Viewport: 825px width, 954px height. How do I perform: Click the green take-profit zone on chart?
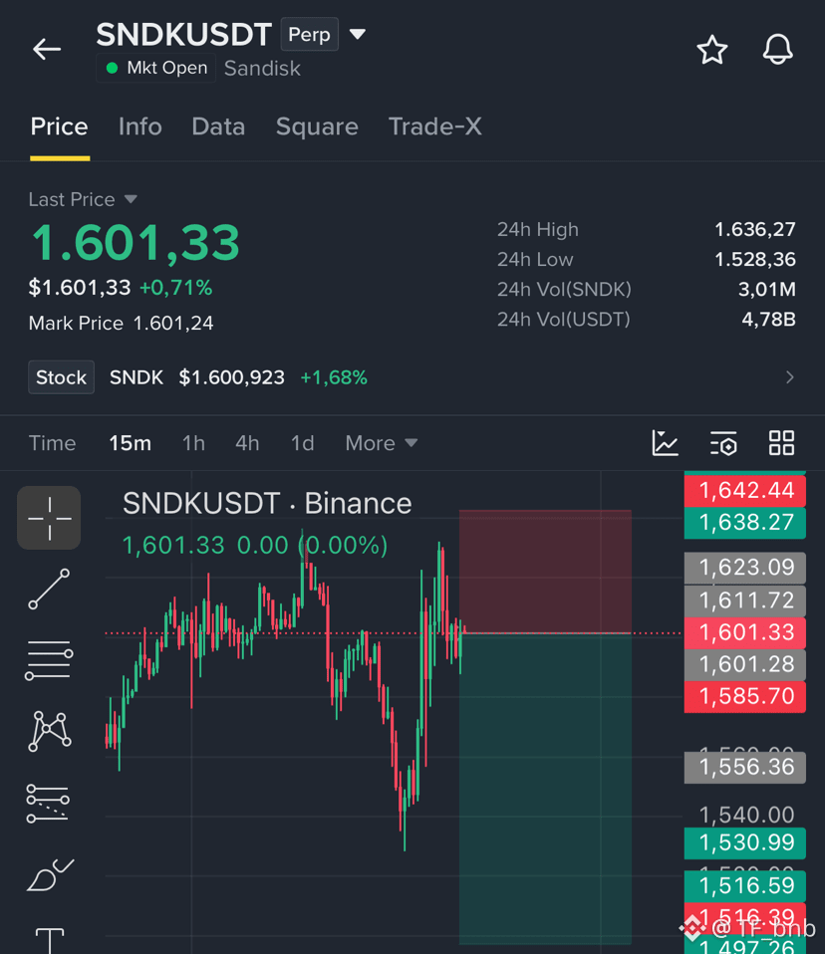pos(545,789)
